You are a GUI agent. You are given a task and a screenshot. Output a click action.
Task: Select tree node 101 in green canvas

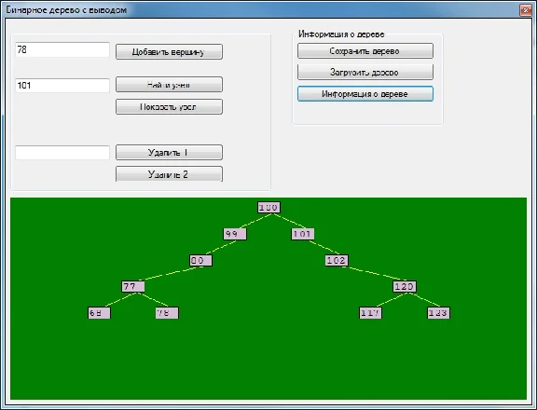point(303,234)
